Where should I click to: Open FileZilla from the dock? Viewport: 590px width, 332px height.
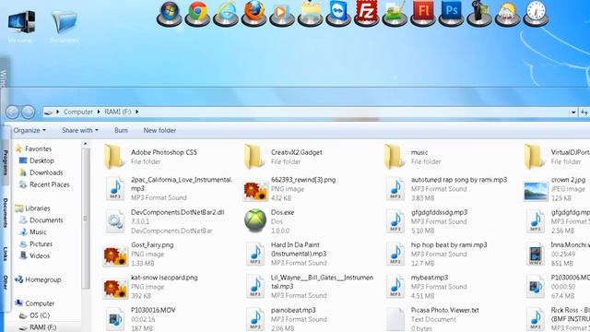(367, 13)
